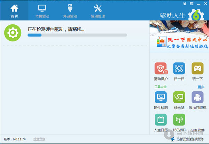Open 驱动保护 driver protection

[x=161, y=69]
